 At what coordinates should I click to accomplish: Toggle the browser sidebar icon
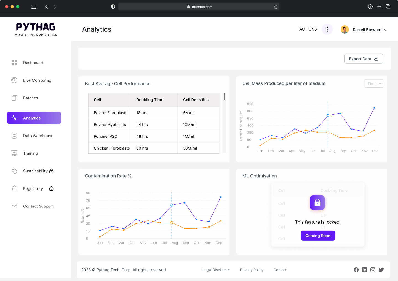(34, 7)
